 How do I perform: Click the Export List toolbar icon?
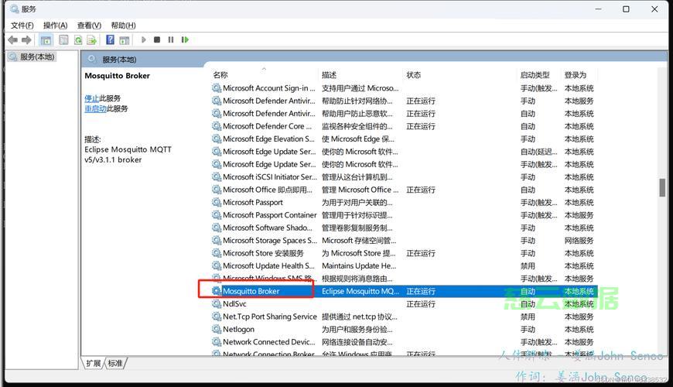(x=92, y=39)
